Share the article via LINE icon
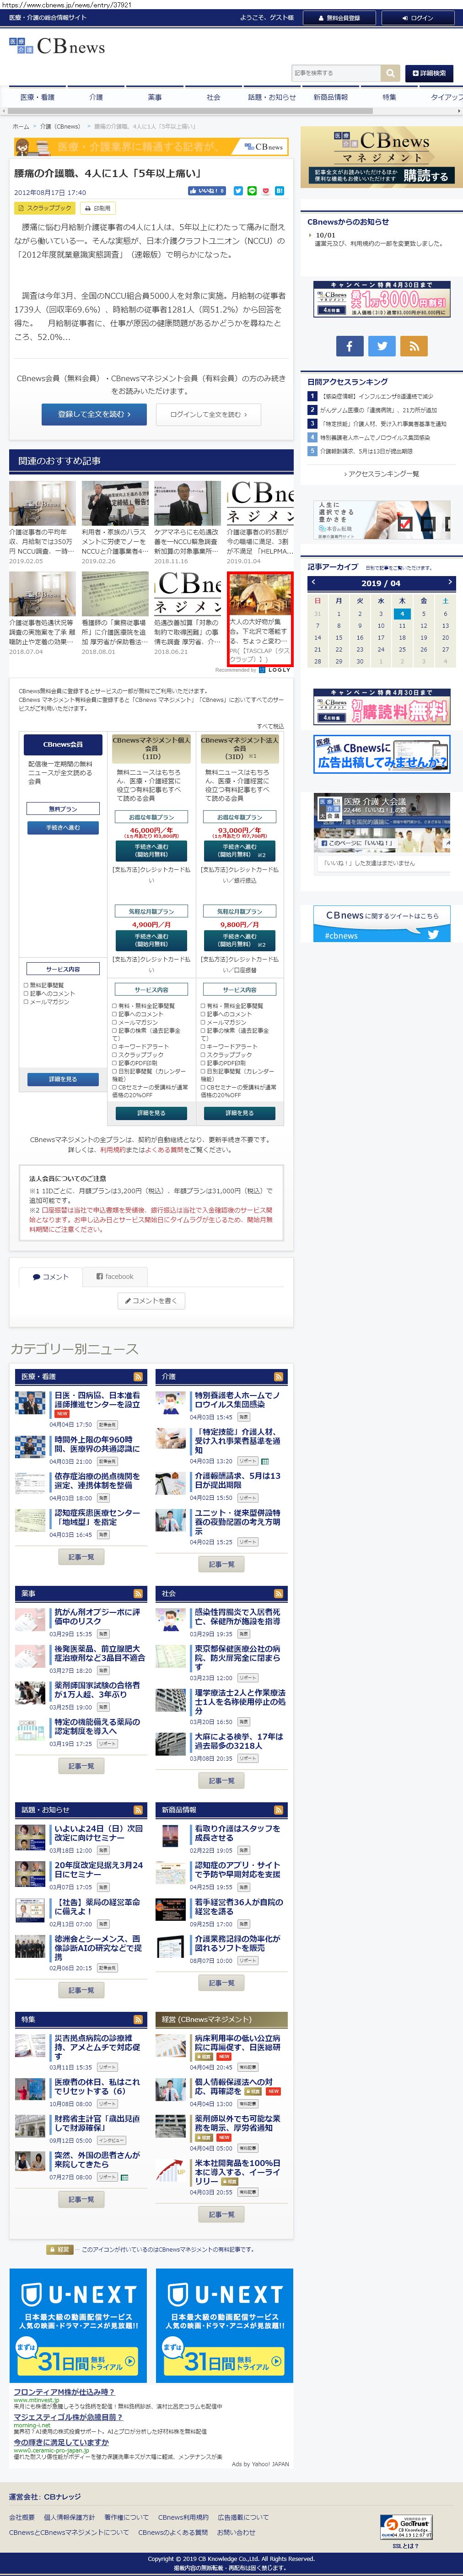The height and width of the screenshot is (2576, 463). tap(252, 190)
